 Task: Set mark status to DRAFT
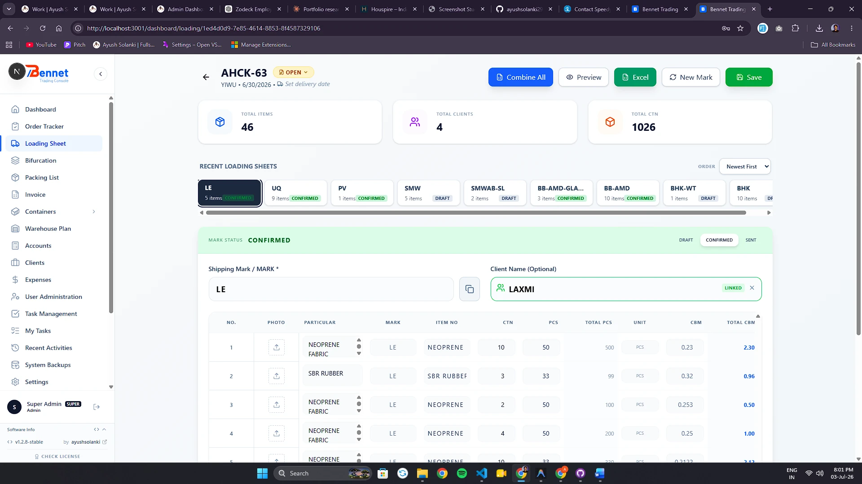[x=686, y=240]
